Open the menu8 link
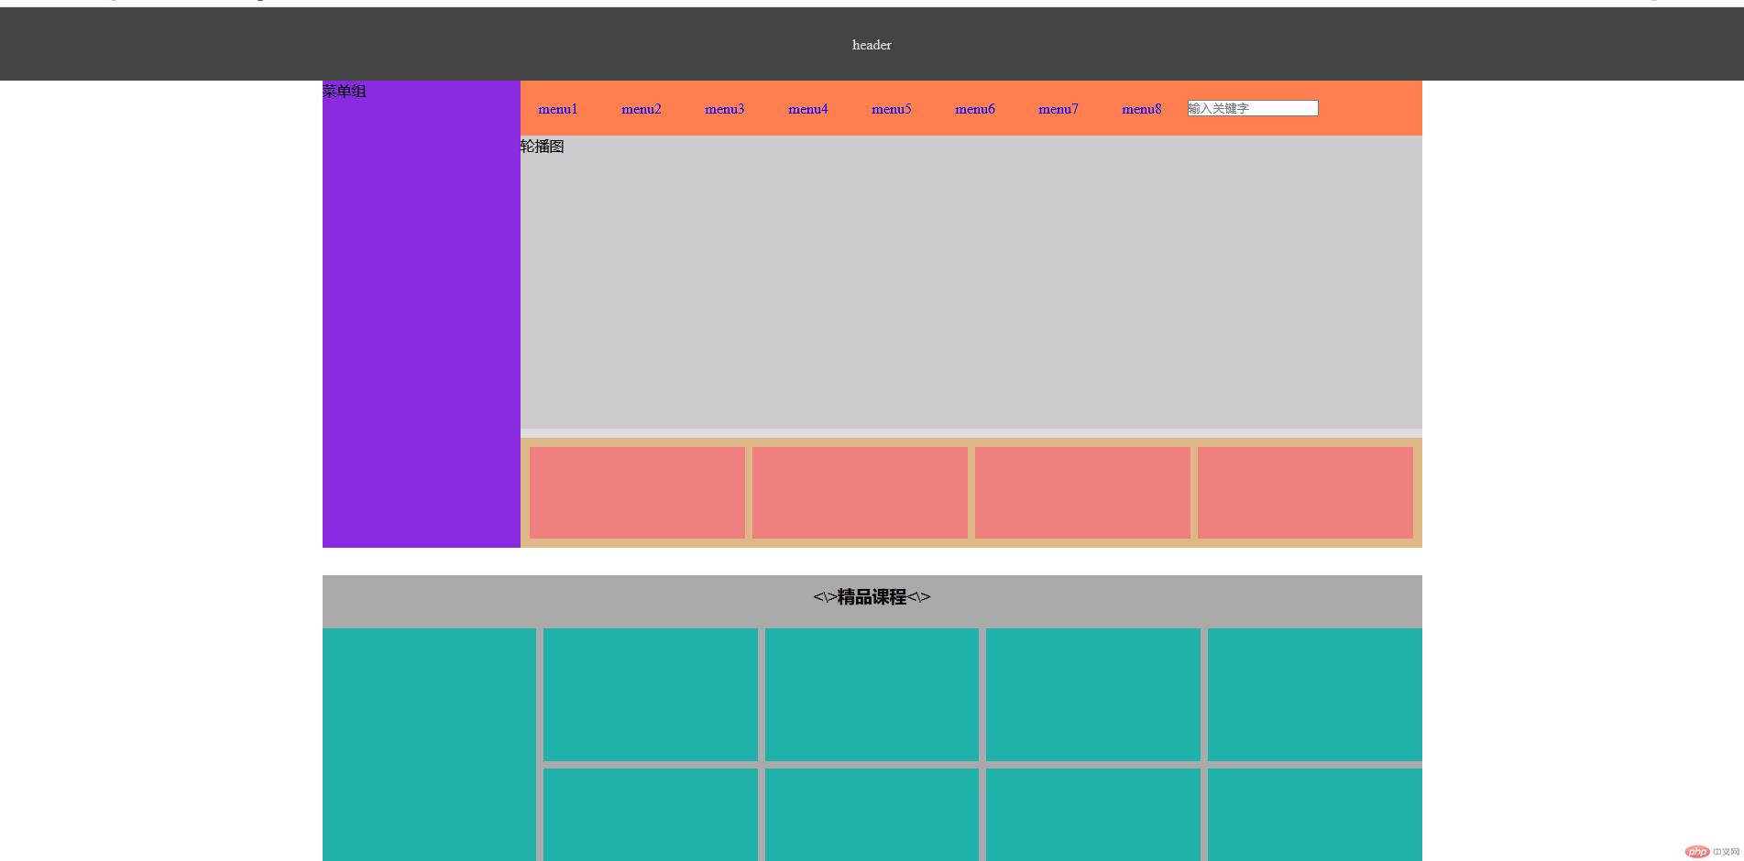The height and width of the screenshot is (861, 1744). [1141, 109]
